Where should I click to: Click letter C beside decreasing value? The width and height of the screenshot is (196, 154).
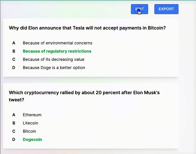pyautogui.click(x=14, y=59)
